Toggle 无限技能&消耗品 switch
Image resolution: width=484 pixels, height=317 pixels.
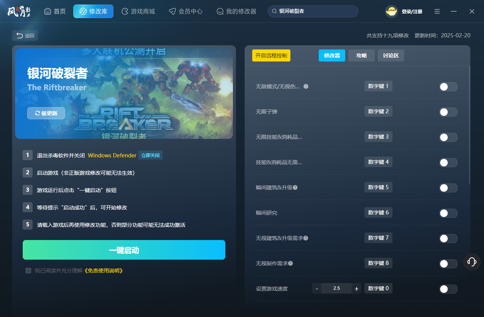(x=448, y=137)
